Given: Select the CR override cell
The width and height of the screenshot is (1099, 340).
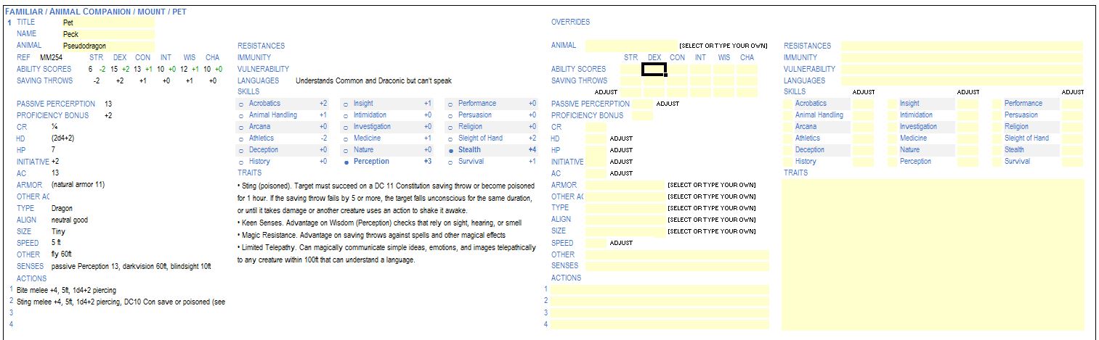Looking at the screenshot, I should tap(596, 127).
